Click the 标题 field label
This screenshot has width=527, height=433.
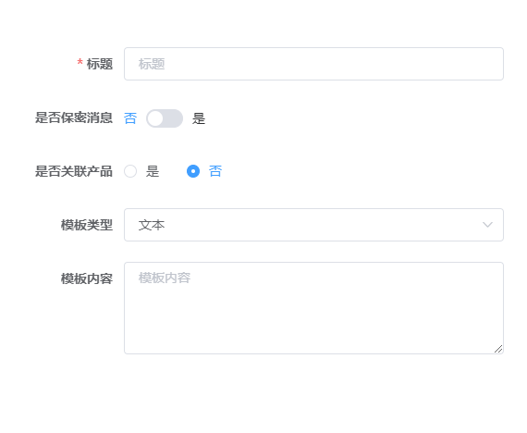point(100,64)
